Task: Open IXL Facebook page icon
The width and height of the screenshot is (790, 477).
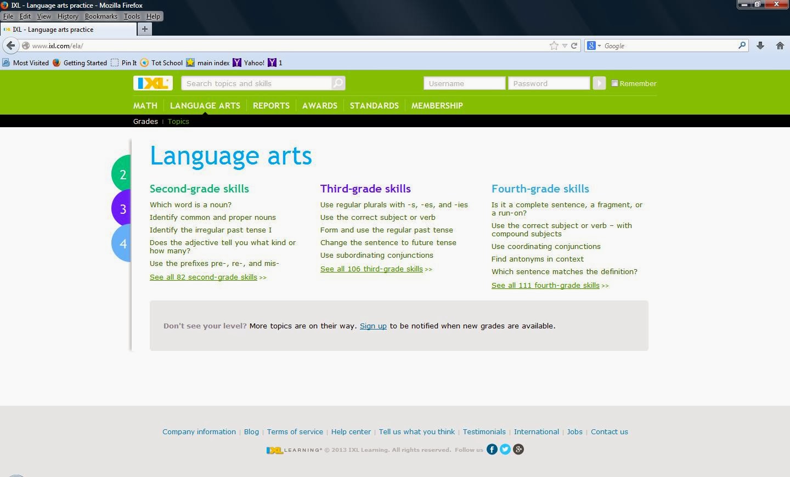Action: [x=492, y=450]
